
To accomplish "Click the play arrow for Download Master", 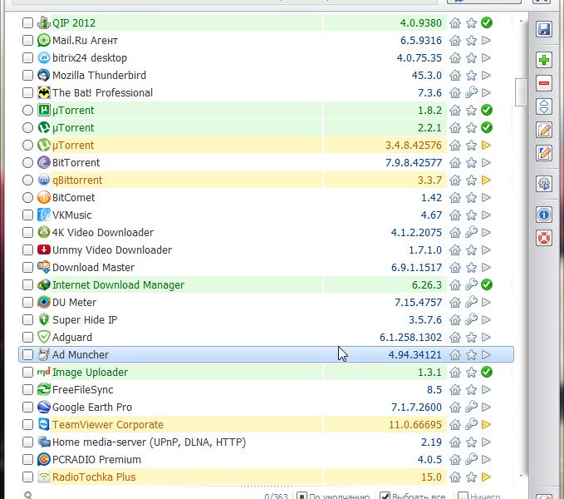I will coord(486,267).
